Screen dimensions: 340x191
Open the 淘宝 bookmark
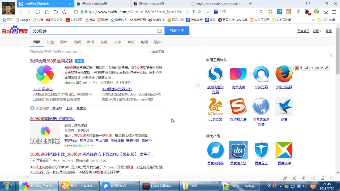[103, 20]
